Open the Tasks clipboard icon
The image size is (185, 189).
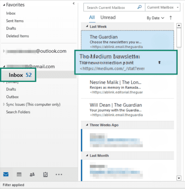coord(45,174)
